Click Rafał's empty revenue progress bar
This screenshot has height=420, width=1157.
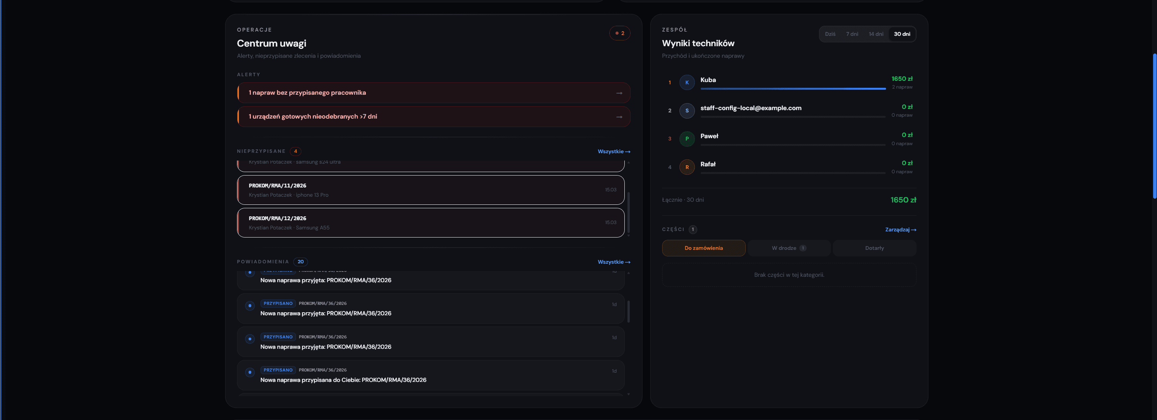793,173
